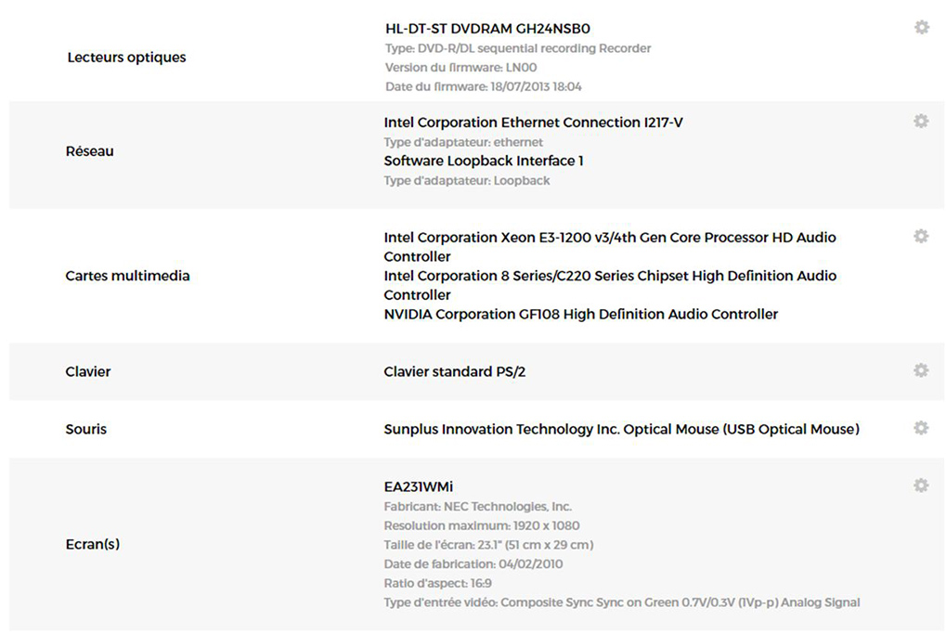Select Intel Xeon E3-1200 HD Audio Controller entry
Screen dimensions: 946x634
point(610,247)
